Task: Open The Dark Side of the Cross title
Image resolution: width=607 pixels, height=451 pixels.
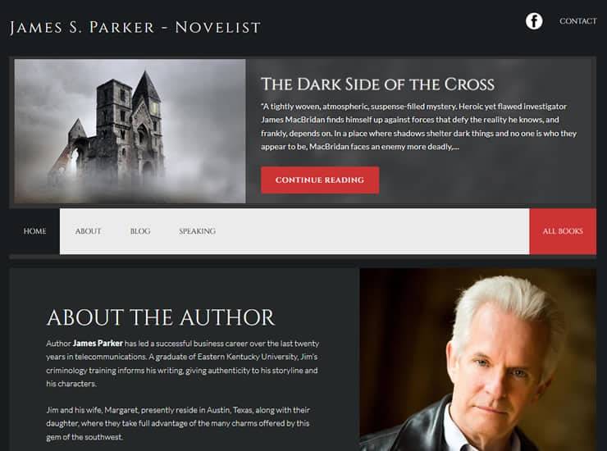Action: pos(377,84)
